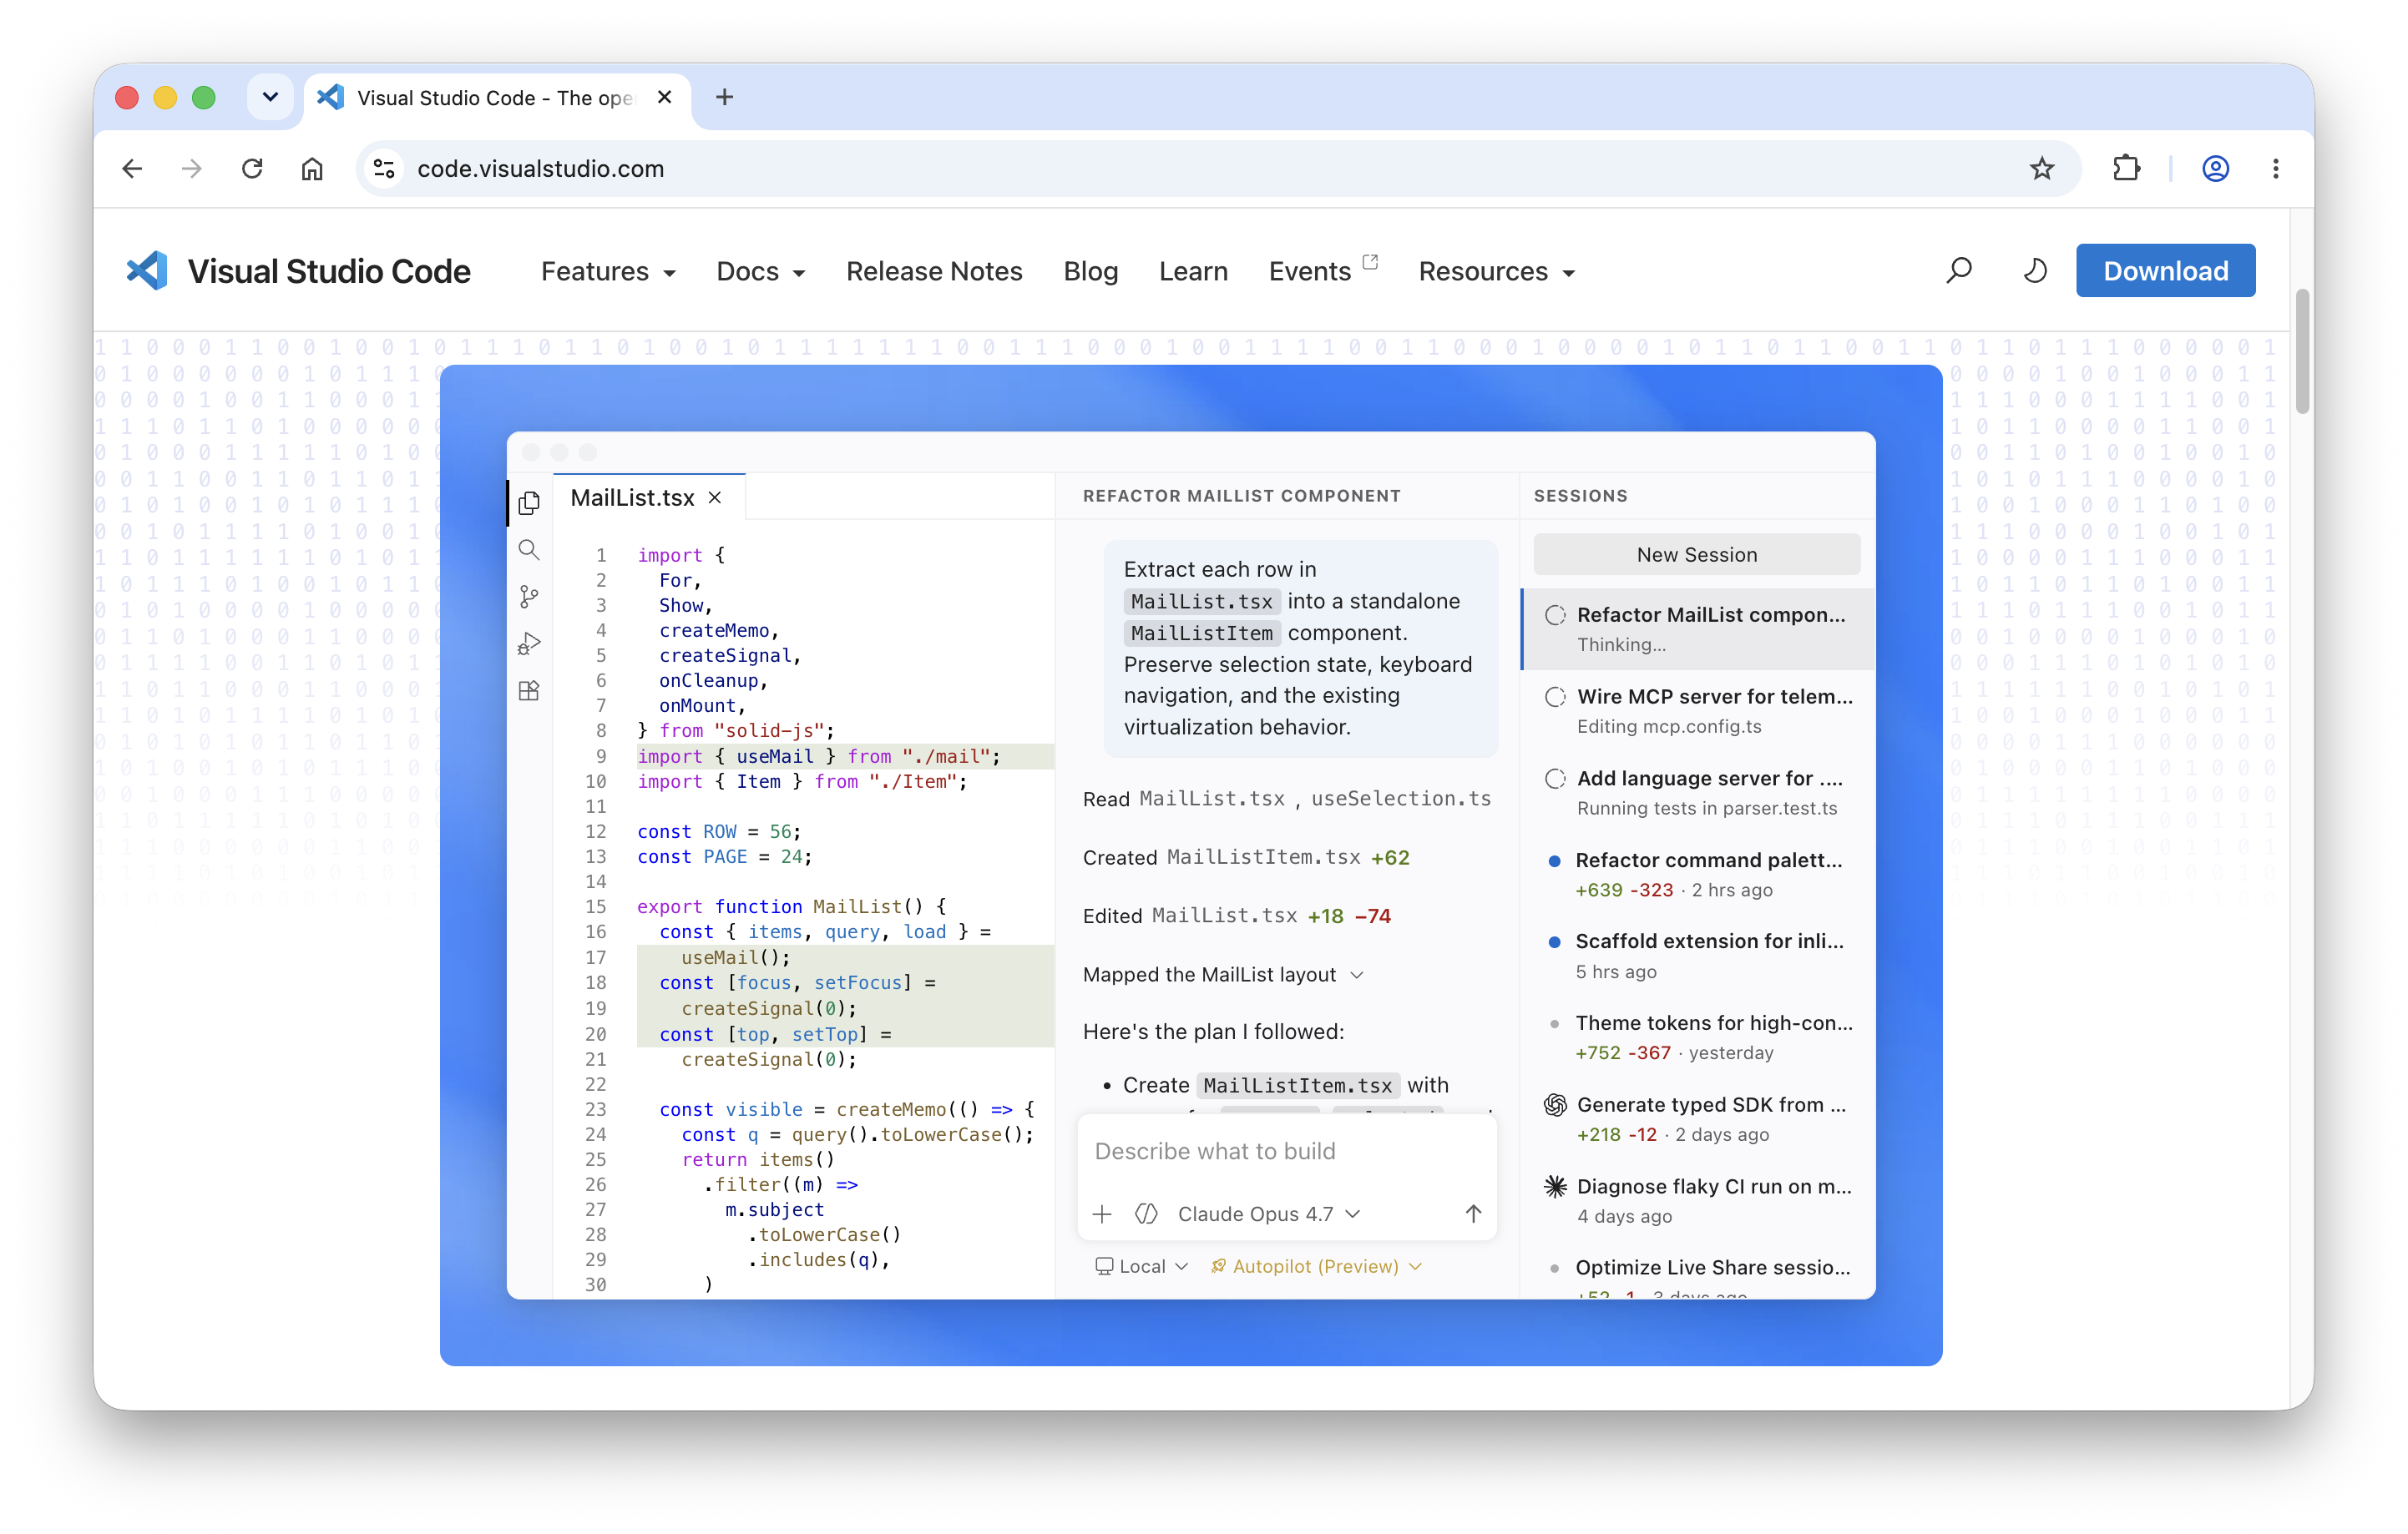
Task: Open the Events external link
Action: tap(1323, 270)
